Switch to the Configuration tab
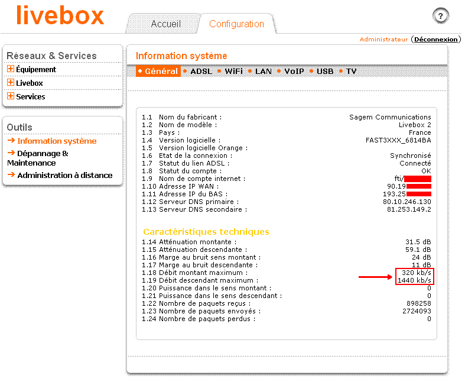 pos(236,24)
